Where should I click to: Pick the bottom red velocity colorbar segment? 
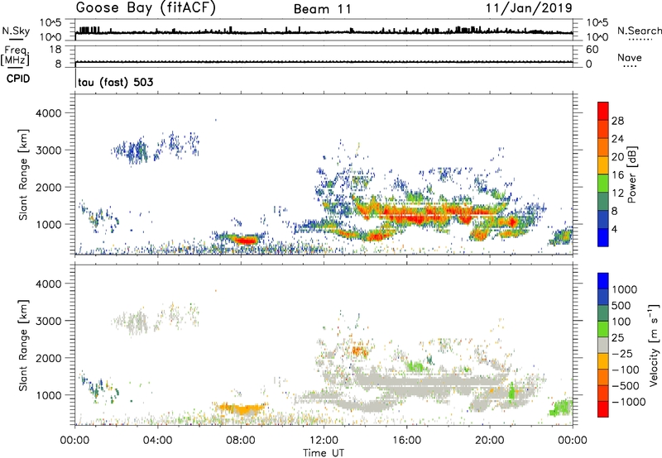coord(603,409)
